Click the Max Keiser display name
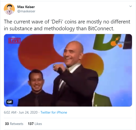Screen dimensions: 136x130 click(x=26, y=7)
